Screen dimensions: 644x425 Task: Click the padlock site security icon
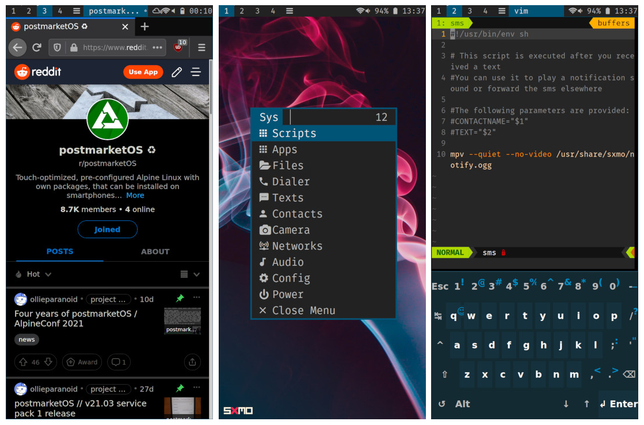(x=74, y=48)
